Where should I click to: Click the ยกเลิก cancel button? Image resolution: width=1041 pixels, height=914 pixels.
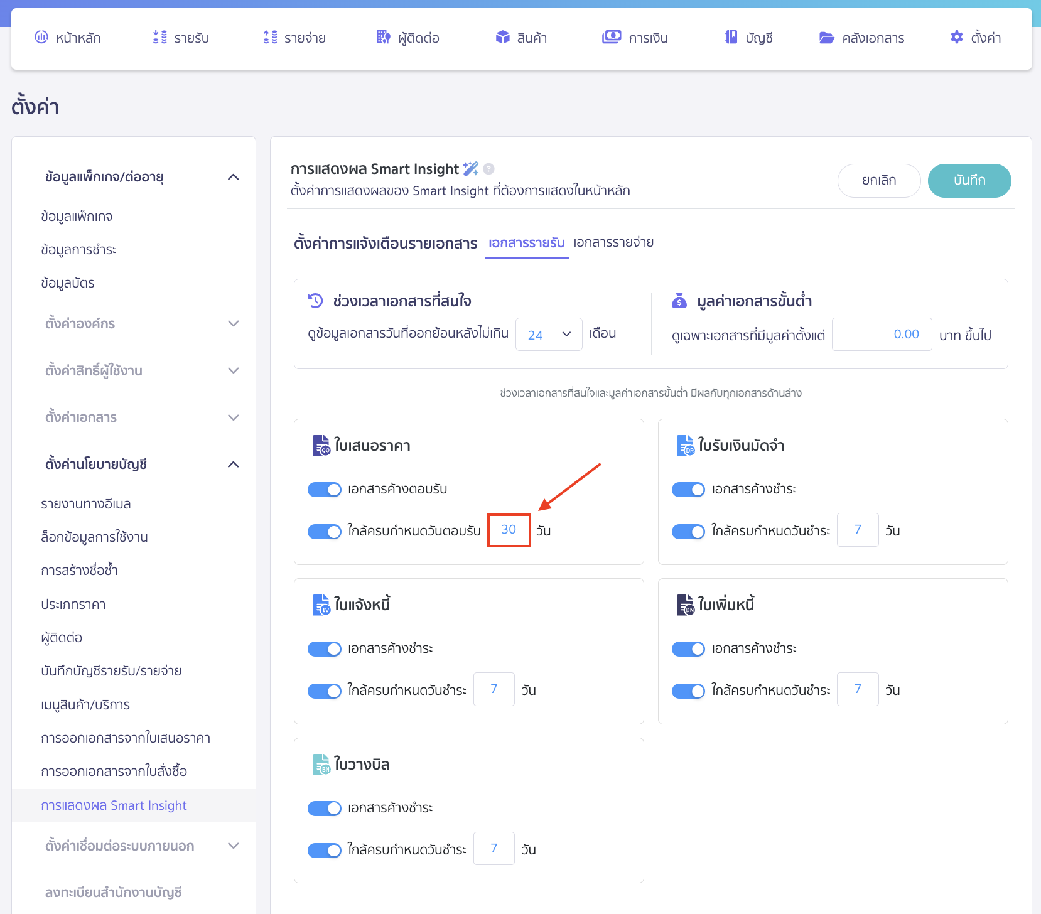coord(878,180)
